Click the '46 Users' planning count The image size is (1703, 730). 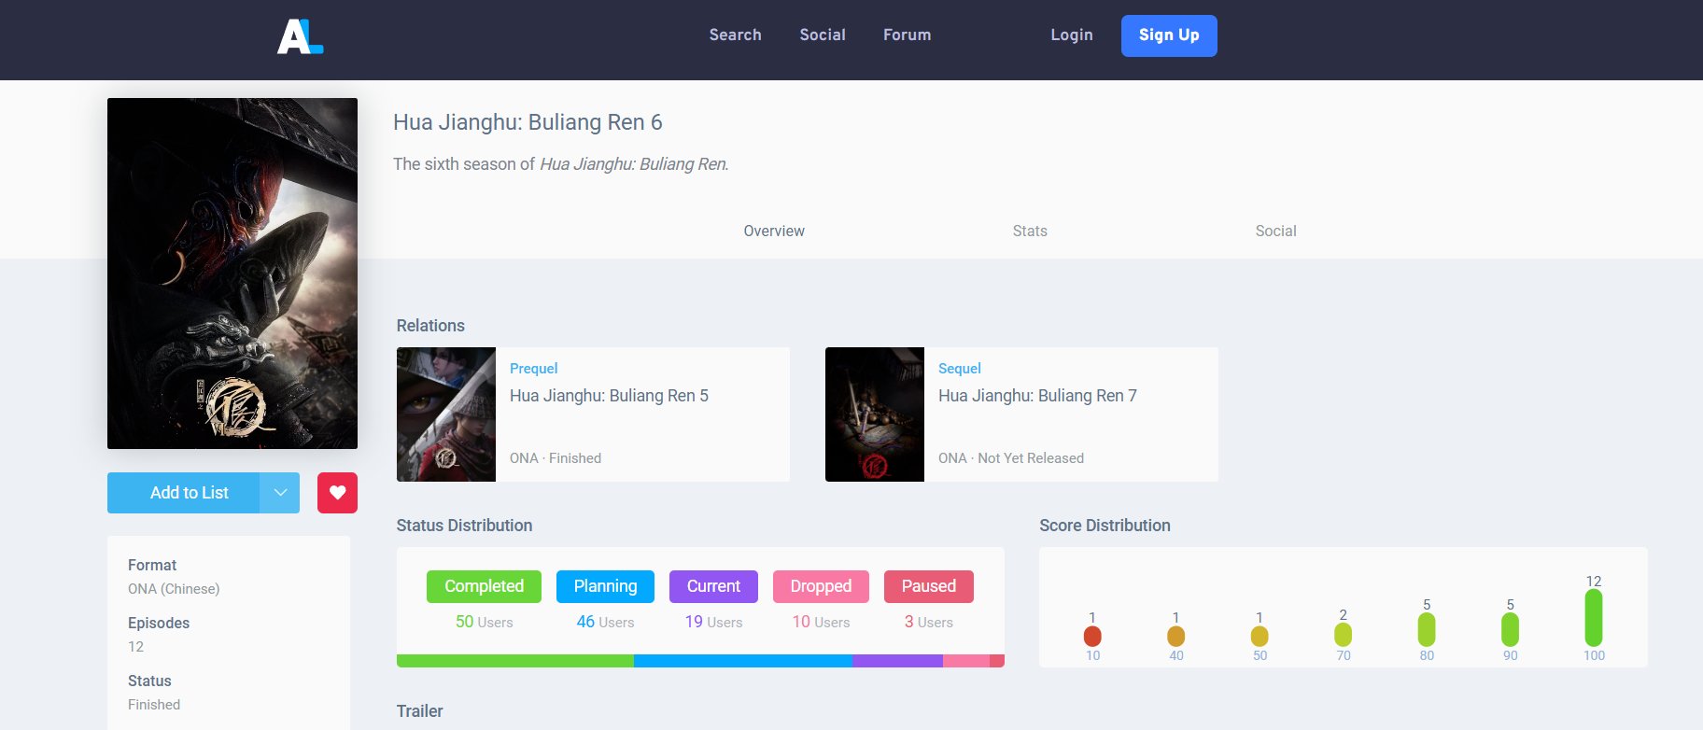pos(605,622)
